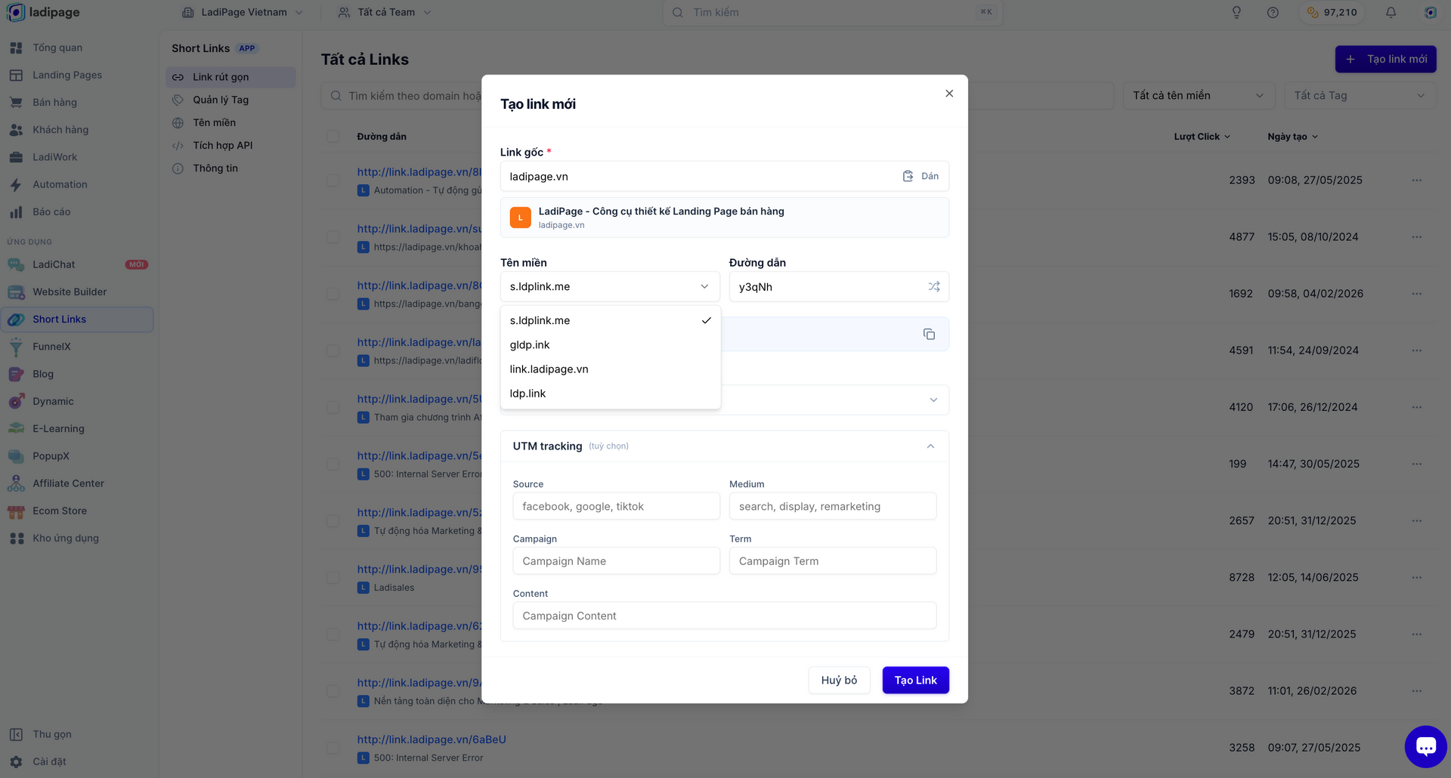Tick checkbox for the 500: Internal Server Error row dated 30/05/2025
The width and height of the screenshot is (1451, 778).
pyautogui.click(x=333, y=464)
